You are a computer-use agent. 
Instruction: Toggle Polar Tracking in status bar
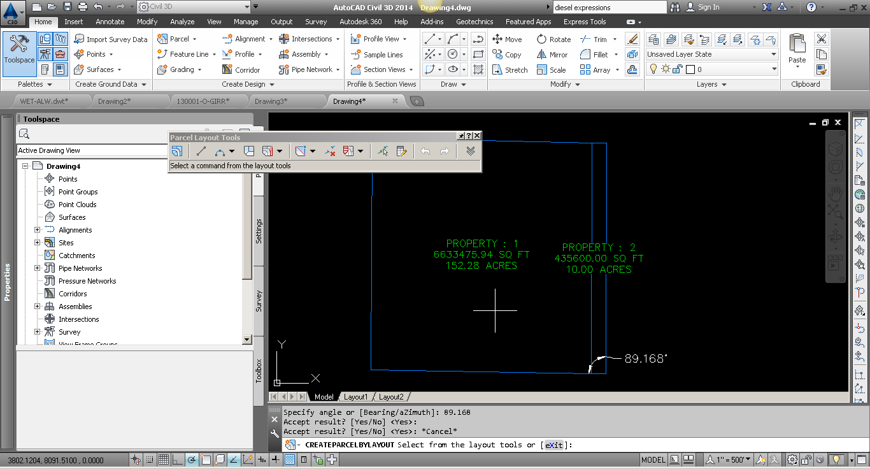coord(191,459)
